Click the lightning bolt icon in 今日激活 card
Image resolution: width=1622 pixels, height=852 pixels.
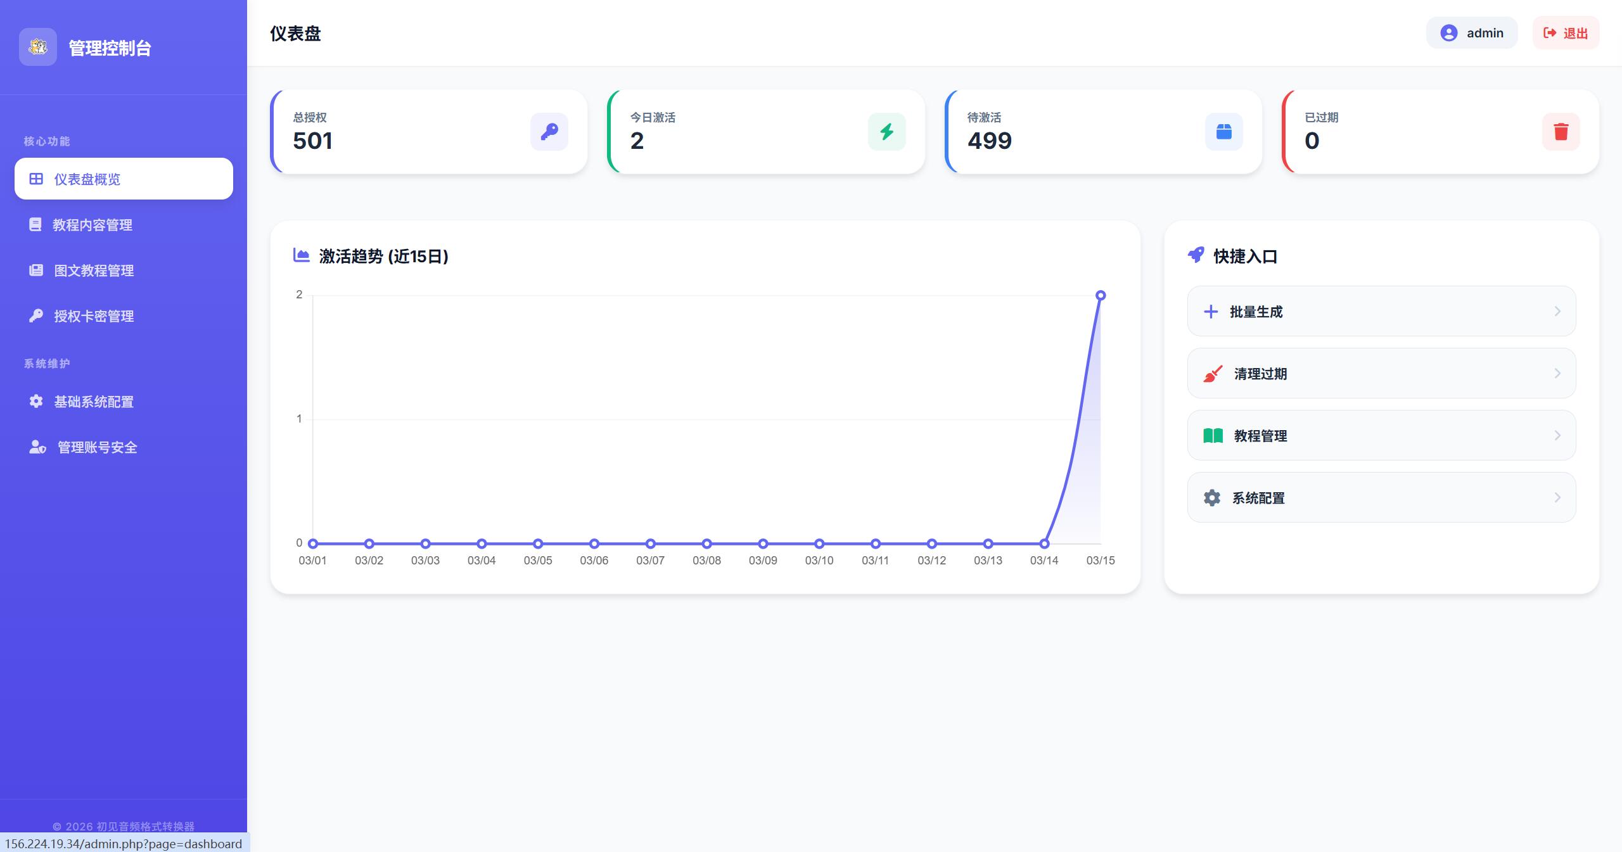(886, 132)
